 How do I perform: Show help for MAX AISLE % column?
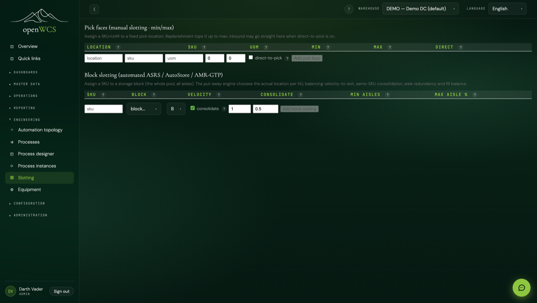(x=475, y=95)
